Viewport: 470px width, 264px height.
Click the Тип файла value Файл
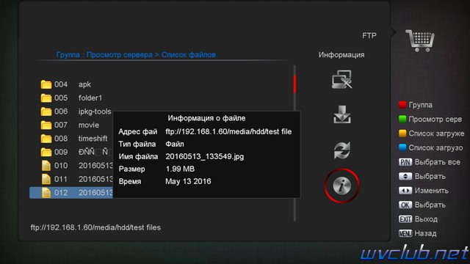pyautogui.click(x=175, y=144)
